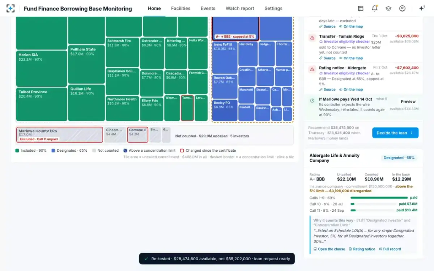
Task: Open Source link under Transfer · Tamsin Ridge
Action: pyautogui.click(x=327, y=58)
